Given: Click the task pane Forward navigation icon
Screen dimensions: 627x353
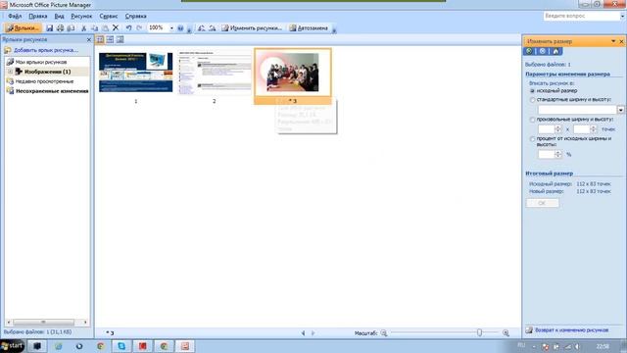Looking at the screenshot, I should (x=542, y=51).
